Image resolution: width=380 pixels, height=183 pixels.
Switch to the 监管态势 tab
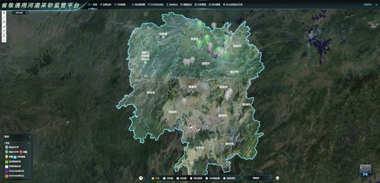(x=105, y=5)
